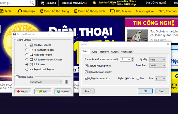Close the Screen Recorder window
This screenshot has width=178, height=114.
click(x=69, y=34)
